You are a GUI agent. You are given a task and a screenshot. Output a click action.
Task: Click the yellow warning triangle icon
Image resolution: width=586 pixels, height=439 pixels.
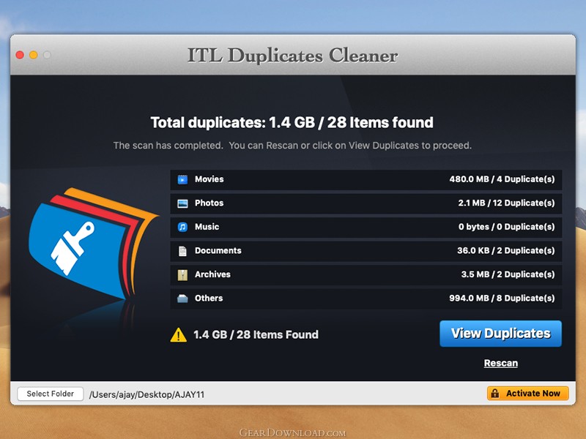tap(179, 335)
